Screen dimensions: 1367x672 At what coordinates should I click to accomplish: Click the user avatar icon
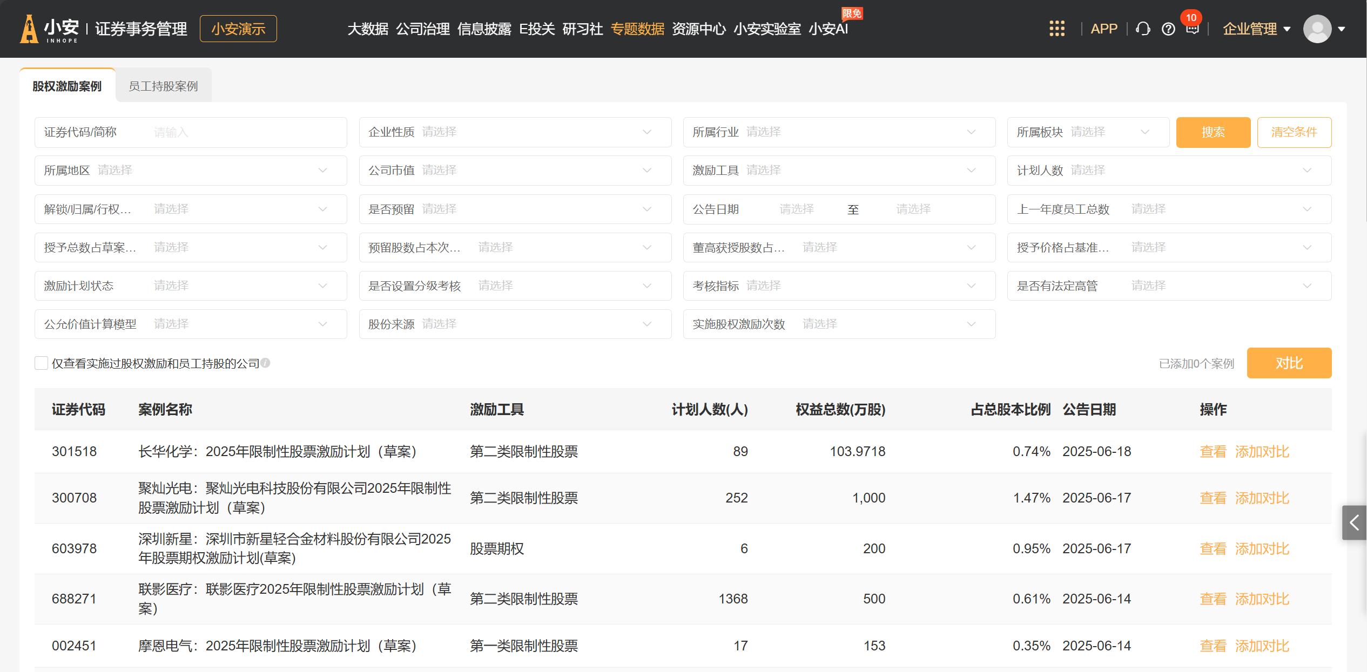pyautogui.click(x=1317, y=29)
